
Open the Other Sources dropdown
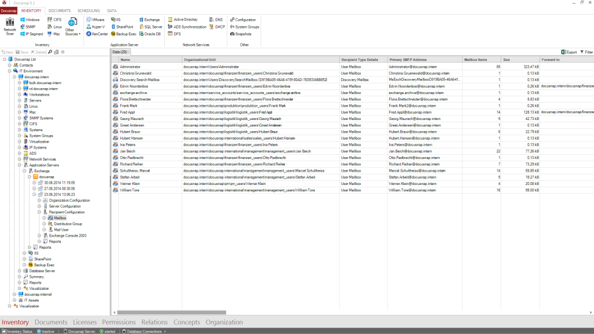72,29
